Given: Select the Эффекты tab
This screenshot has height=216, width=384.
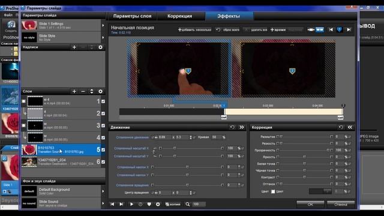Looking at the screenshot, I should 229,16.
